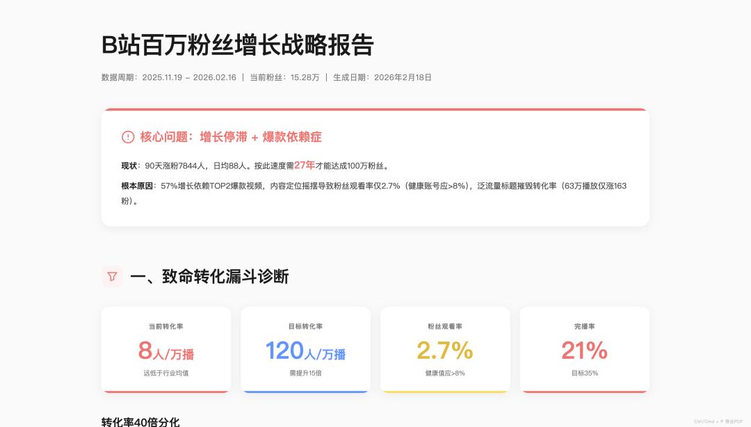Viewport: 751px width, 427px height.
Task: Click the subheading 转化率40倍分化
Action: click(140, 421)
